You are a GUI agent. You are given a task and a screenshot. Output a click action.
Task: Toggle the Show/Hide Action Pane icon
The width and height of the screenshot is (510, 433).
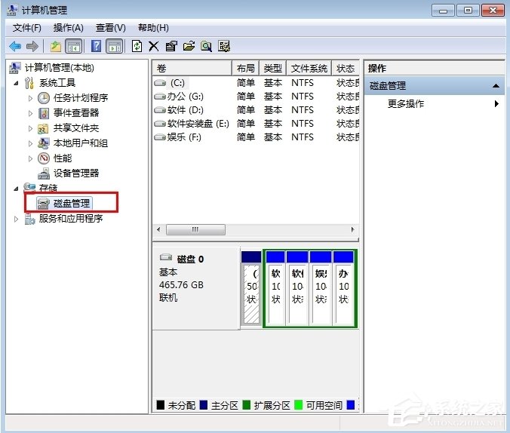pos(114,46)
